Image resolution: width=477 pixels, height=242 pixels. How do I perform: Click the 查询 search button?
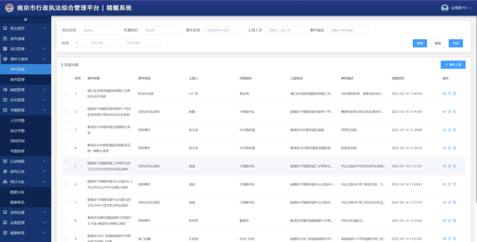click(x=419, y=43)
